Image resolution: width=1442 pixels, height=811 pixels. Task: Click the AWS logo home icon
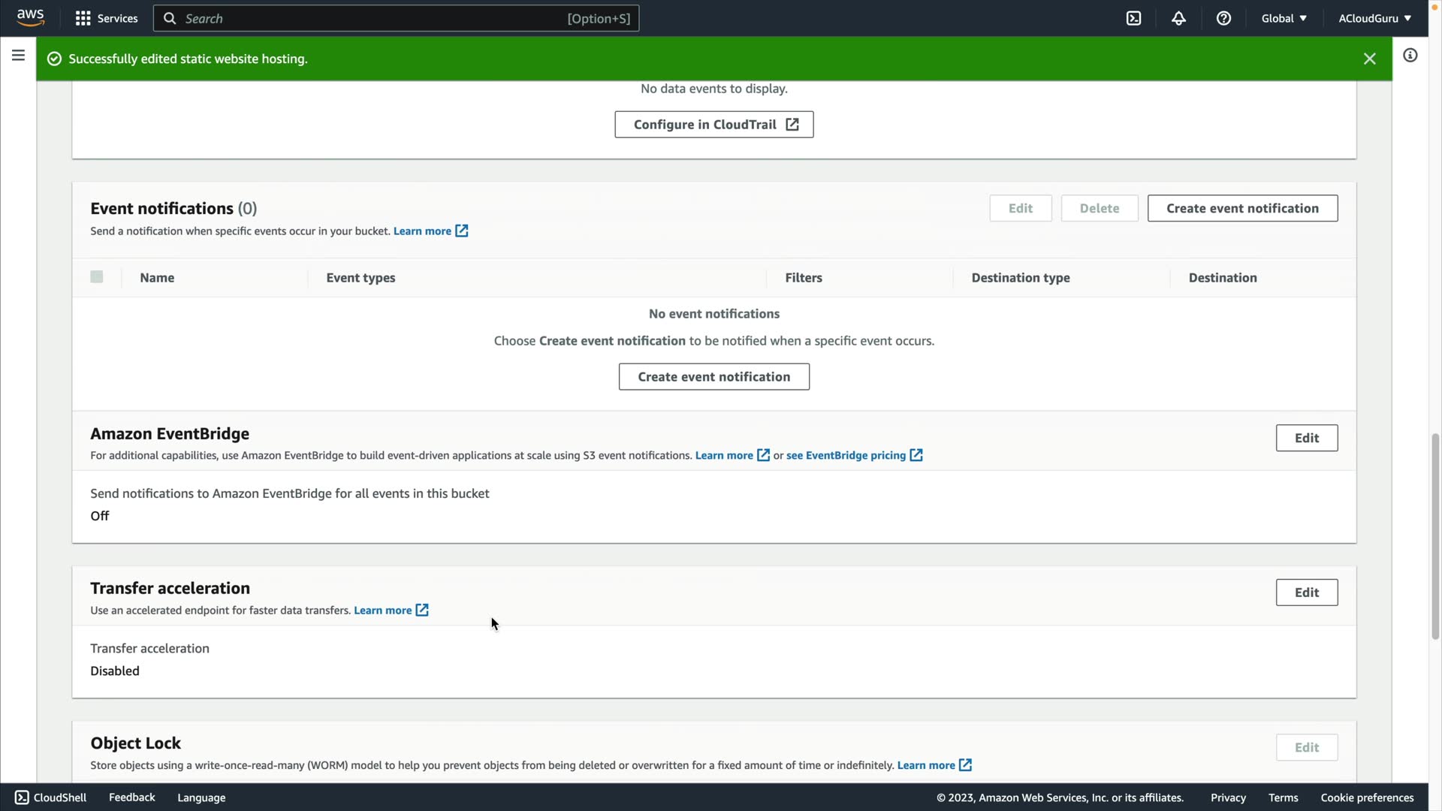coord(30,18)
